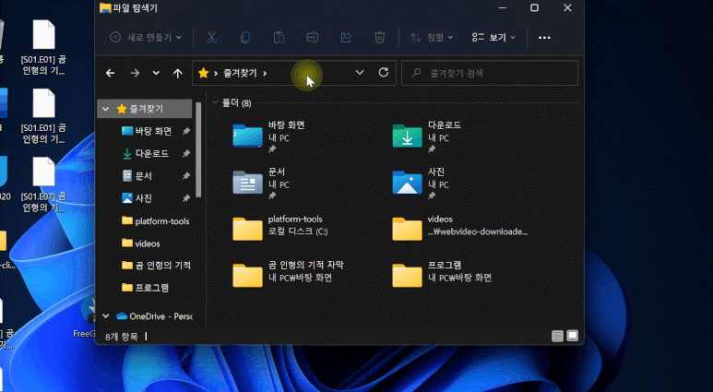
Task: Switch to large icons view in status bar
Action: [x=573, y=336]
